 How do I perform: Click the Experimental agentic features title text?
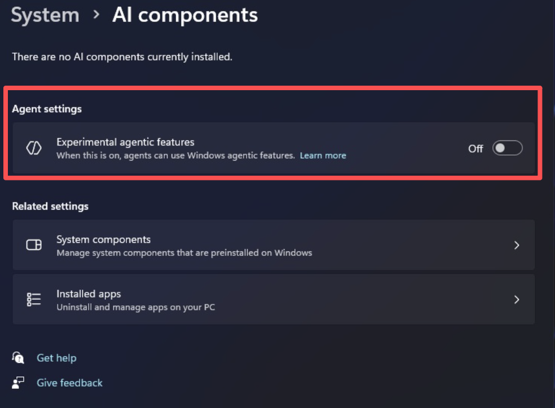(x=125, y=142)
